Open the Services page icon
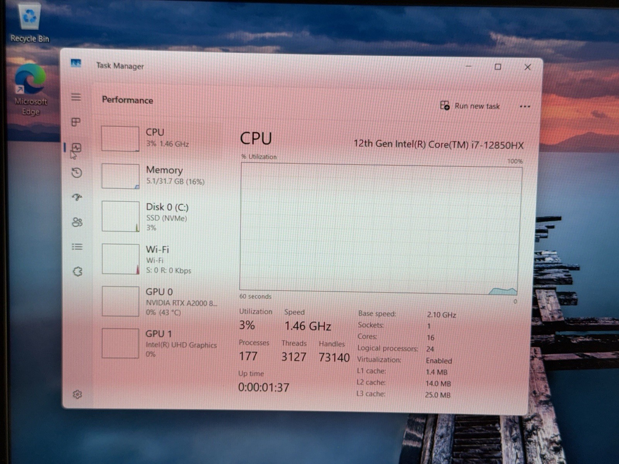The height and width of the screenshot is (464, 619). click(x=77, y=271)
